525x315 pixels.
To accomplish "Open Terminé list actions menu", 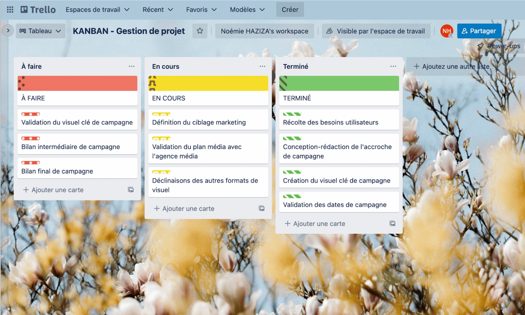I will click(393, 66).
